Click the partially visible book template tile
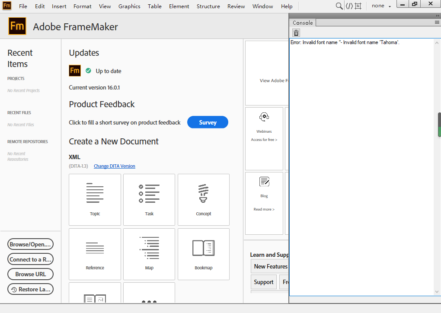The image size is (441, 313). [95, 293]
